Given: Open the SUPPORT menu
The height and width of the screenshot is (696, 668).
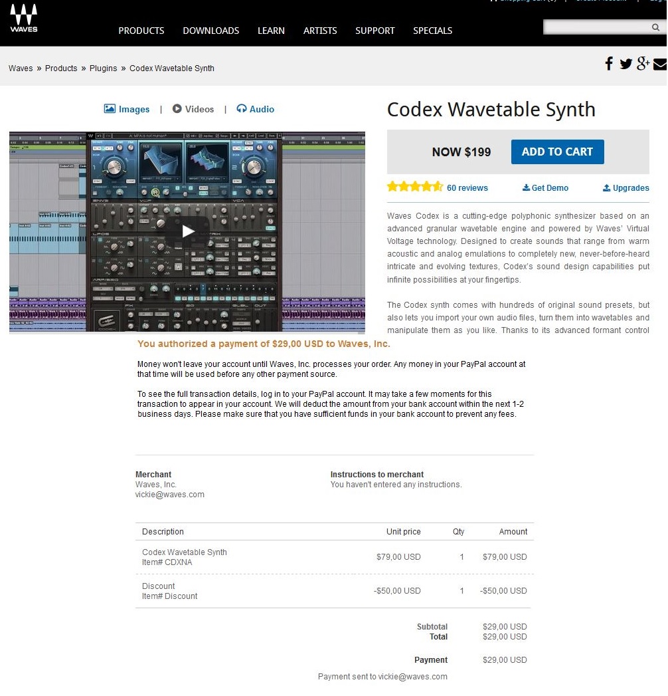Looking at the screenshot, I should pos(375,31).
